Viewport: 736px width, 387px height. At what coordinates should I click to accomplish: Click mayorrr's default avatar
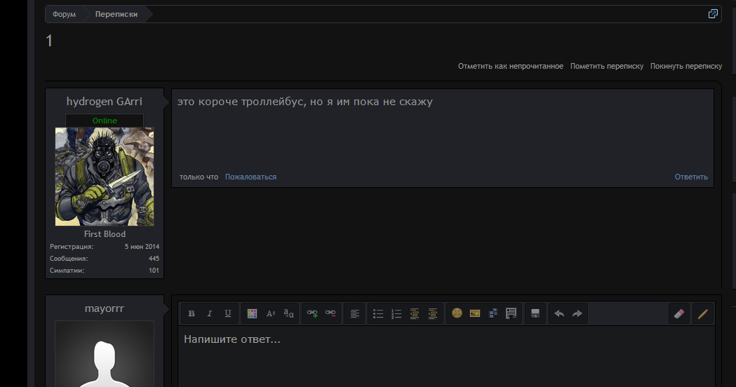(x=105, y=353)
